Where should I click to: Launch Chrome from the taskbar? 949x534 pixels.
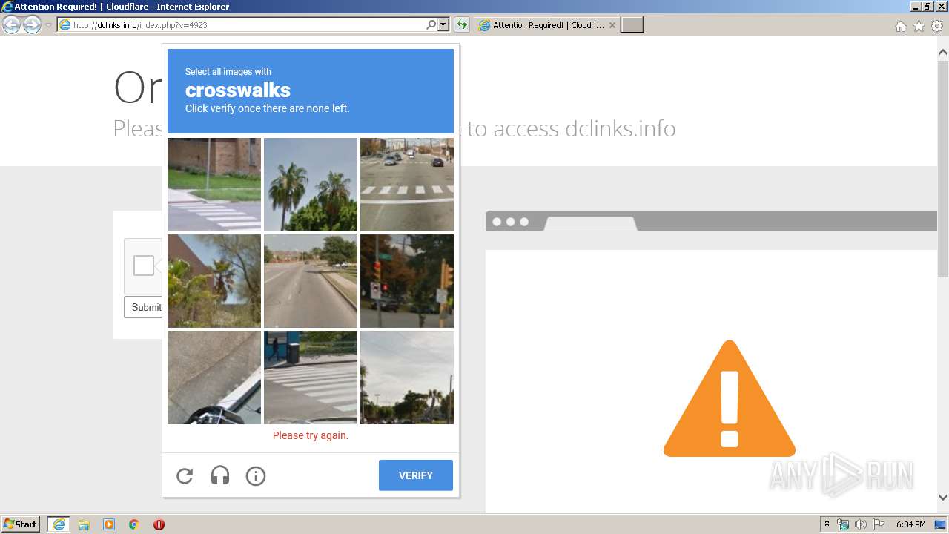pyautogui.click(x=134, y=524)
